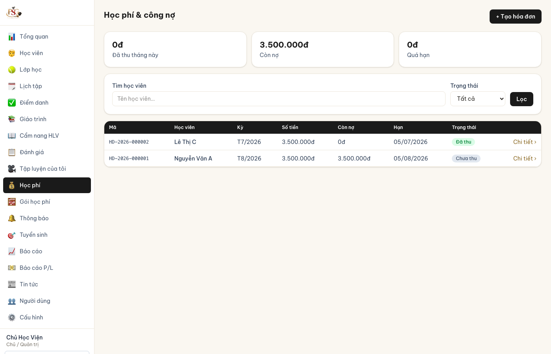Click the Tập luyện của tôi camera icon
The height and width of the screenshot is (354, 551).
[12, 169]
